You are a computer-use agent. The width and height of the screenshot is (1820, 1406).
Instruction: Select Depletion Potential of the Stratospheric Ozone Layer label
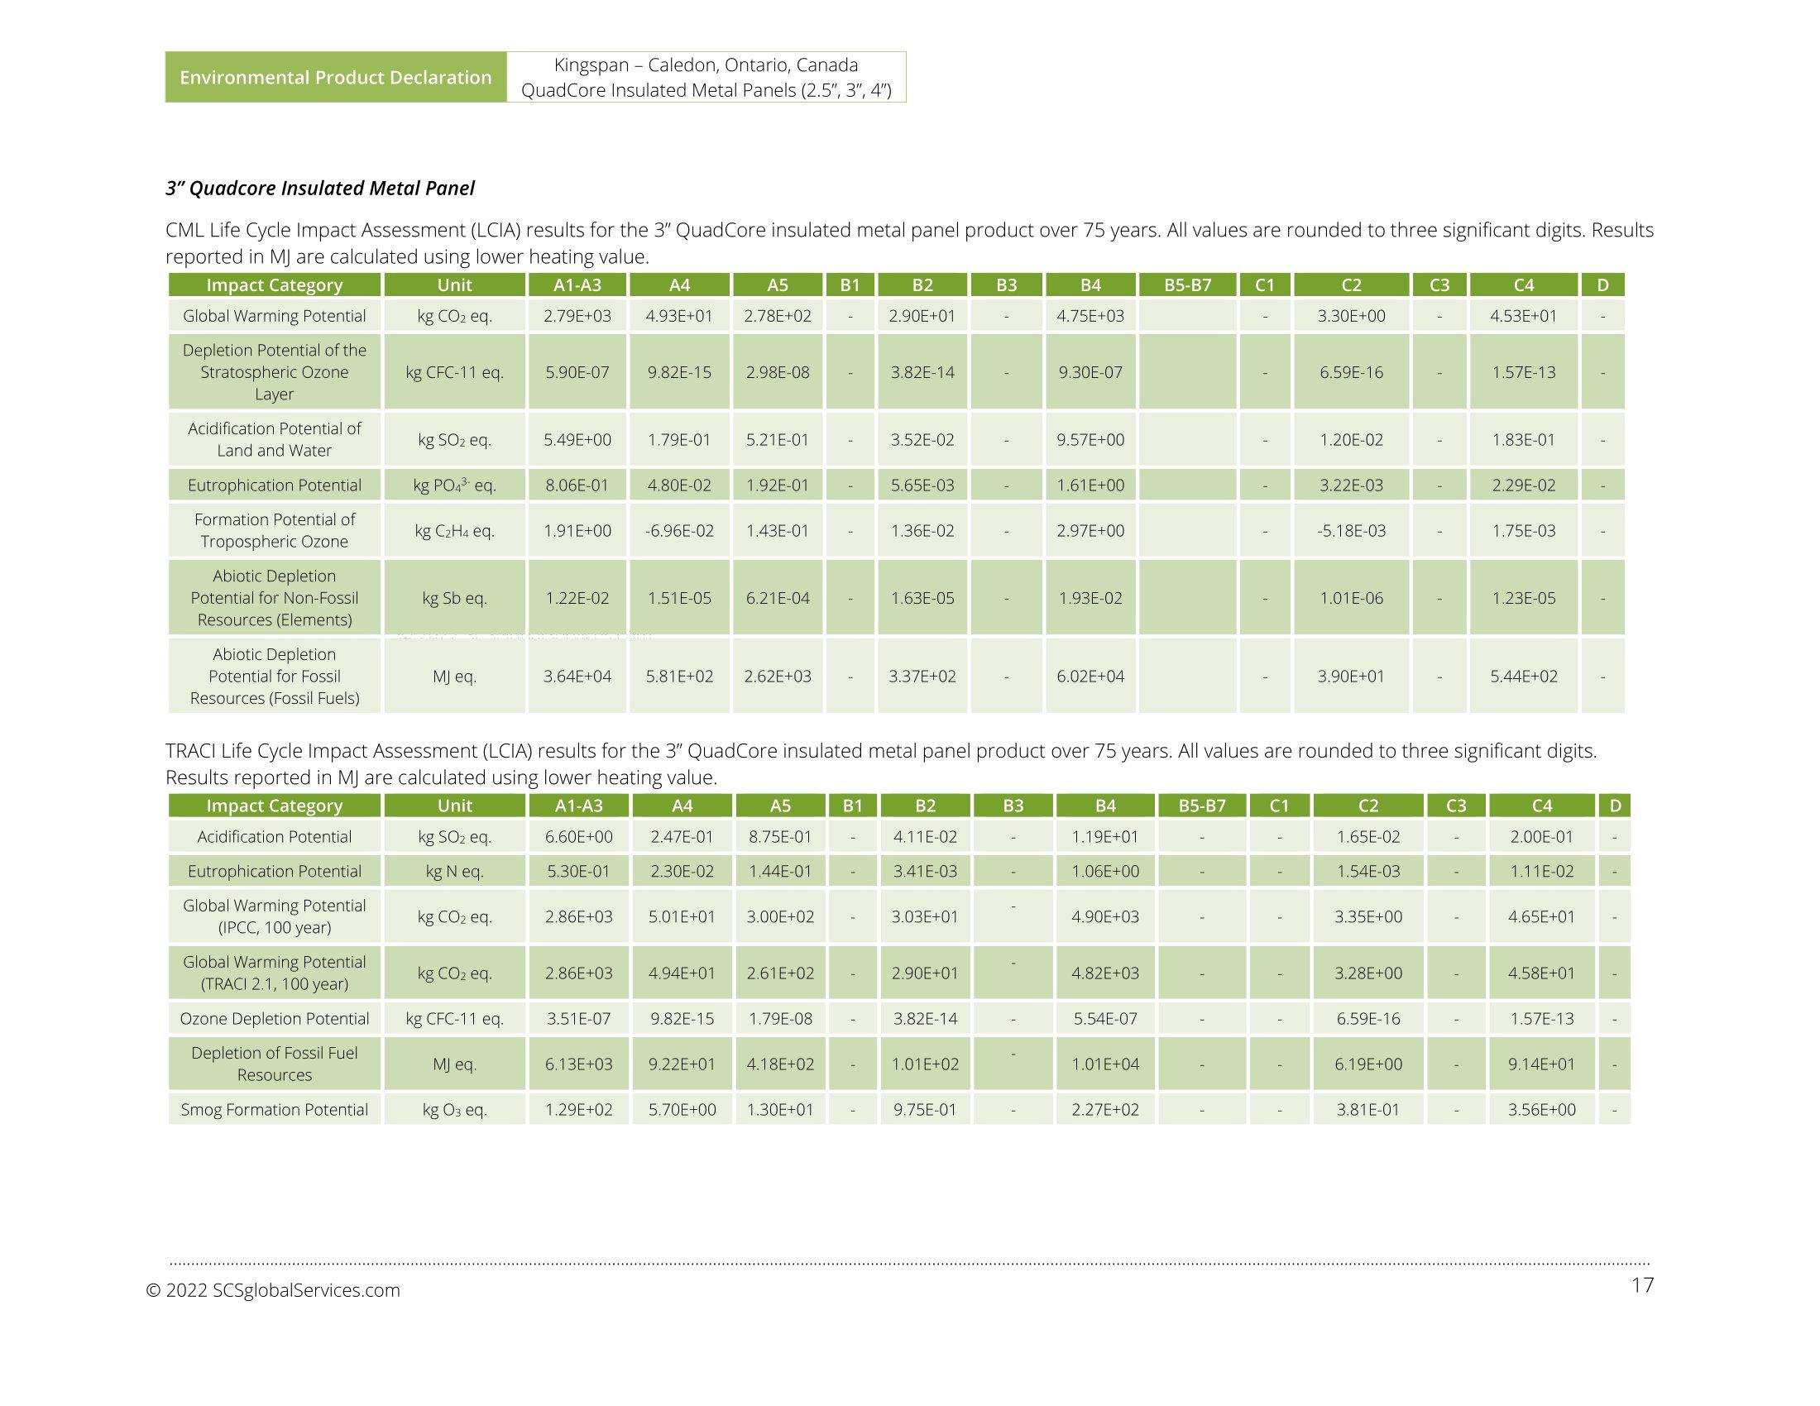coord(274,372)
